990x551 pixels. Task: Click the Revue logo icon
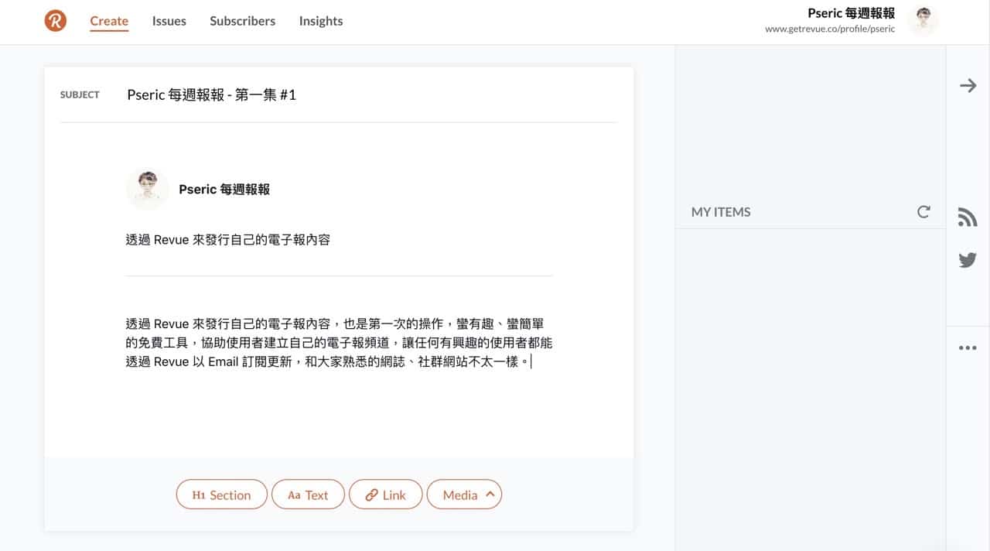56,21
